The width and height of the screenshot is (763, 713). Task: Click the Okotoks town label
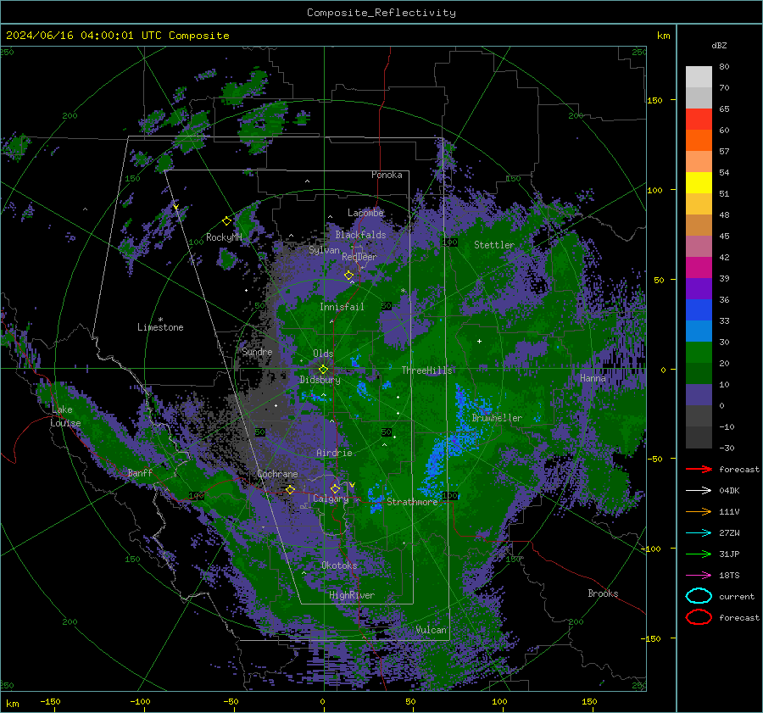[x=339, y=565]
